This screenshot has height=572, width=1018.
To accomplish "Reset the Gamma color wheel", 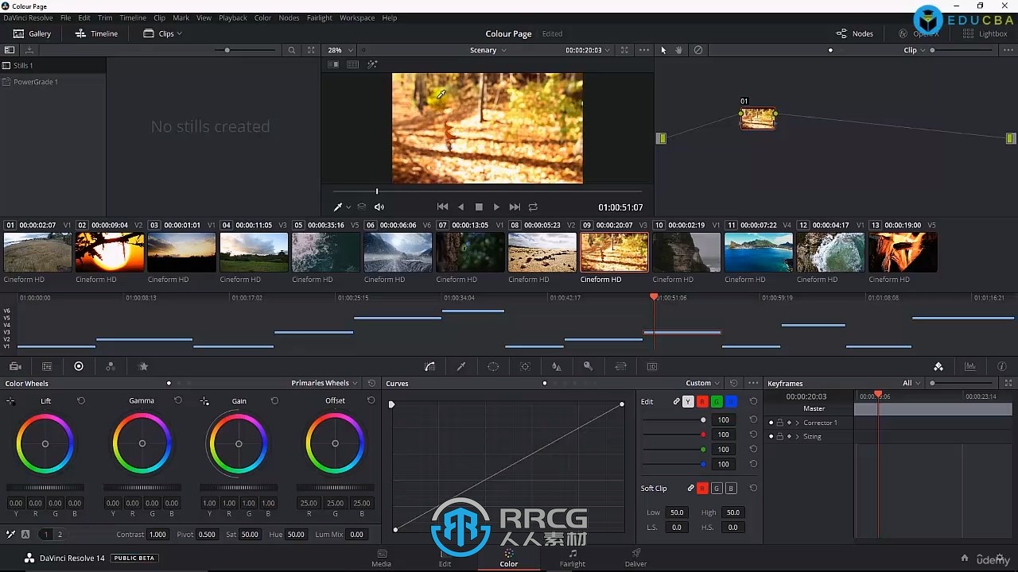I will click(x=178, y=400).
